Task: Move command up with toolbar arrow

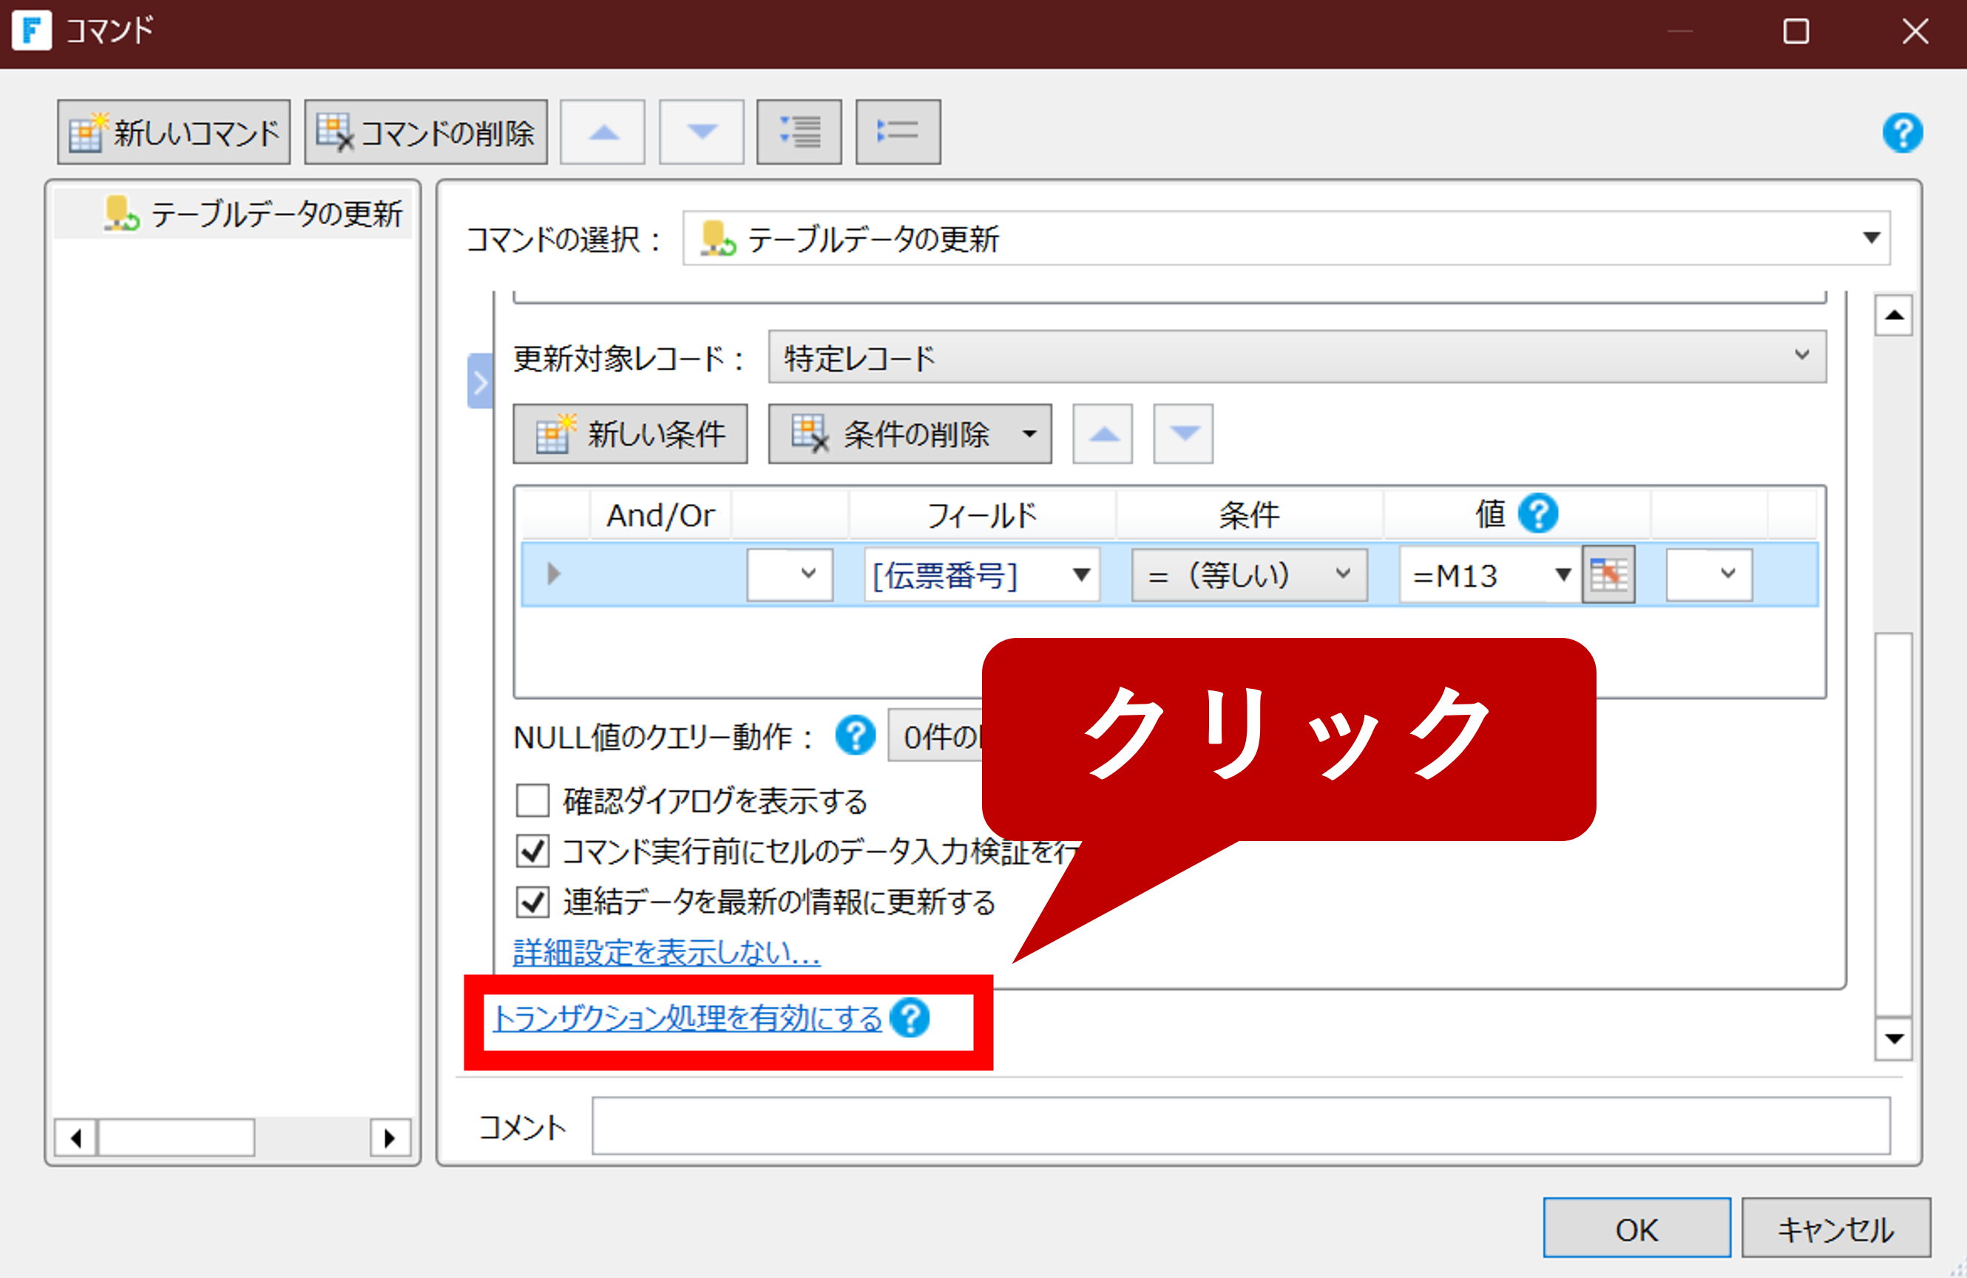Action: 603,133
